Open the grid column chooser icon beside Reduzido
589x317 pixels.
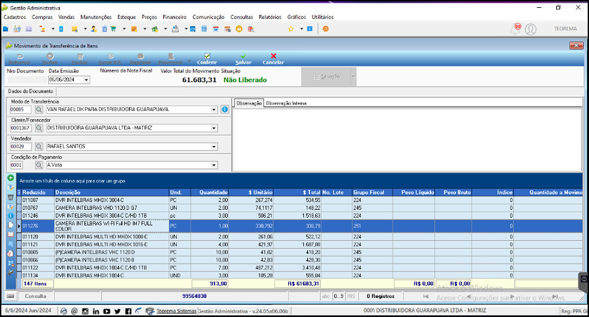pyautogui.click(x=19, y=192)
